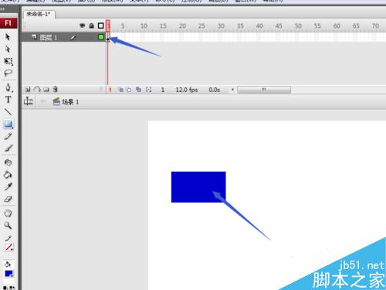Image resolution: width=386 pixels, height=290 pixels.
Task: Click the red playhead marker at top
Action: pos(108,26)
